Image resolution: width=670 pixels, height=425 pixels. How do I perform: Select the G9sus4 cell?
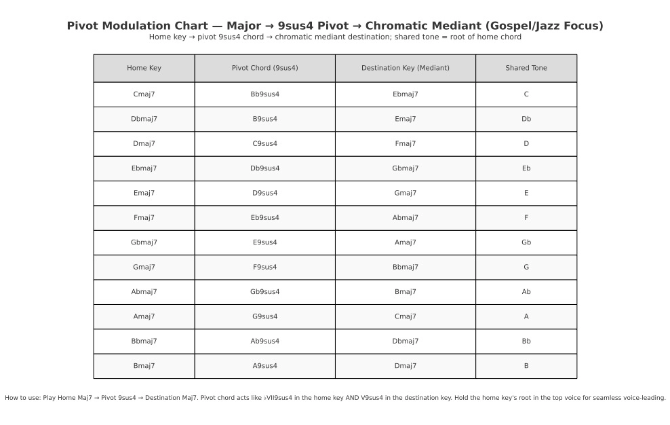pos(264,316)
